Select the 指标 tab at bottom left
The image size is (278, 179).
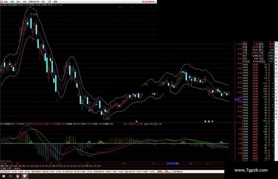(2, 166)
